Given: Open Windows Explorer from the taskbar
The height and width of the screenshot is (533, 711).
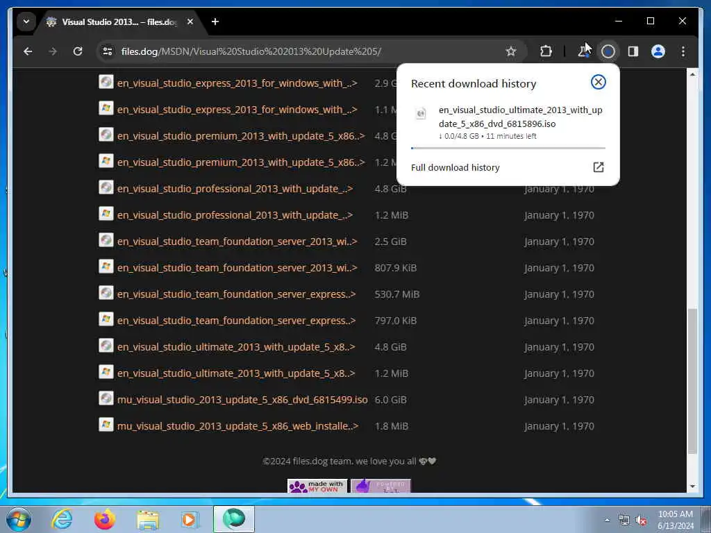Looking at the screenshot, I should coord(148,519).
